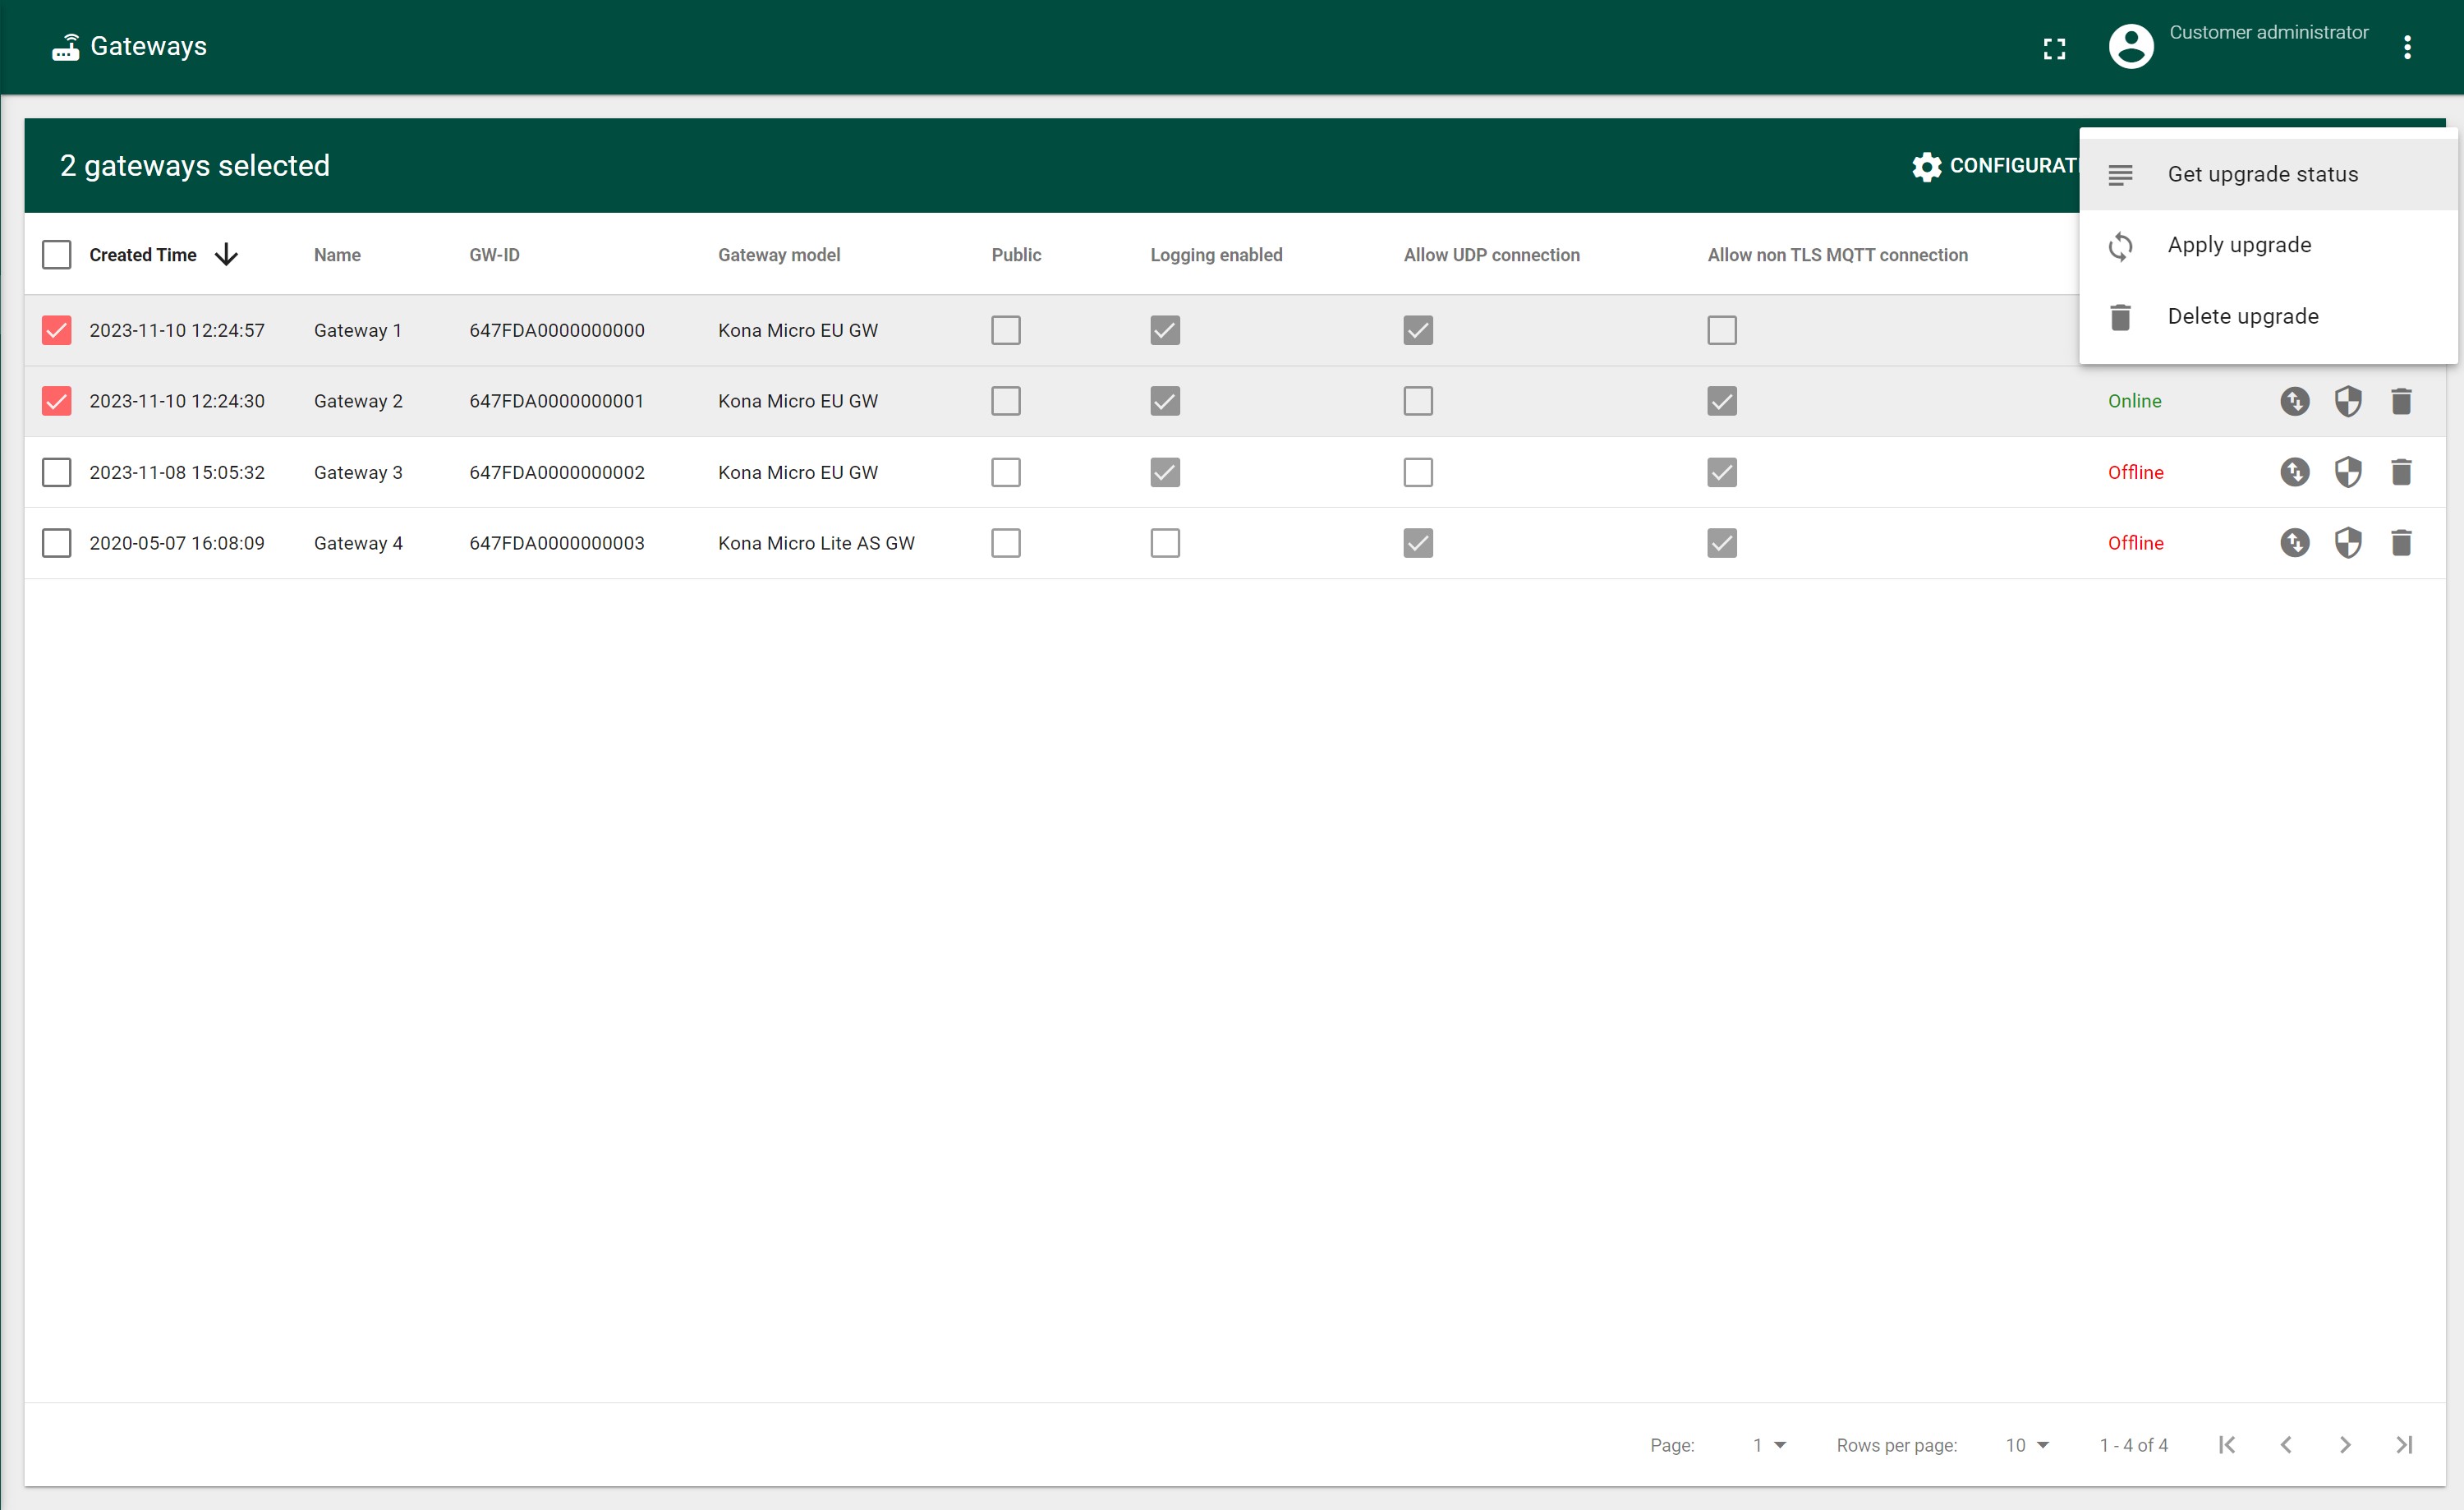Delete Gateway 3 using its trash icon
Screen dimensions: 2464x1510
(2401, 472)
